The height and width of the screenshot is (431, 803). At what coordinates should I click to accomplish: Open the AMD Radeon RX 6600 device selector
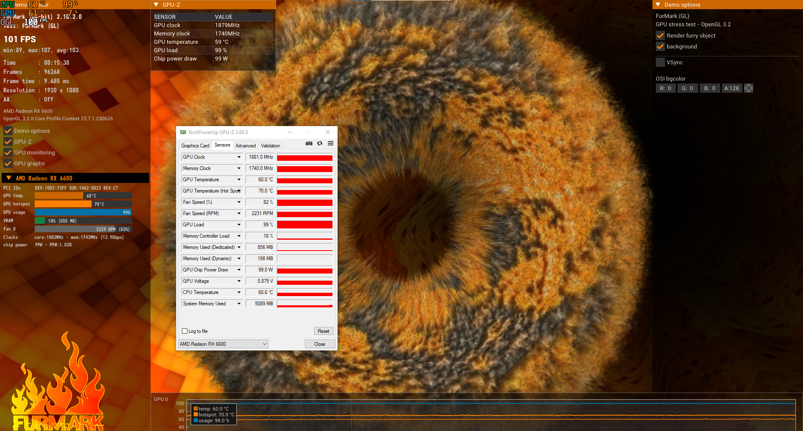223,344
